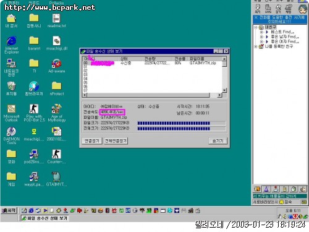Select empty row 03 in the transfer list

point(152,75)
